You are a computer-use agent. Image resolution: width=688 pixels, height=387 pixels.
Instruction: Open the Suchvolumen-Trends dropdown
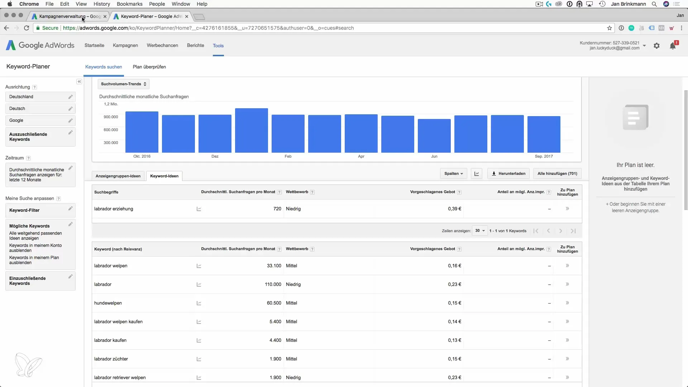coord(124,84)
